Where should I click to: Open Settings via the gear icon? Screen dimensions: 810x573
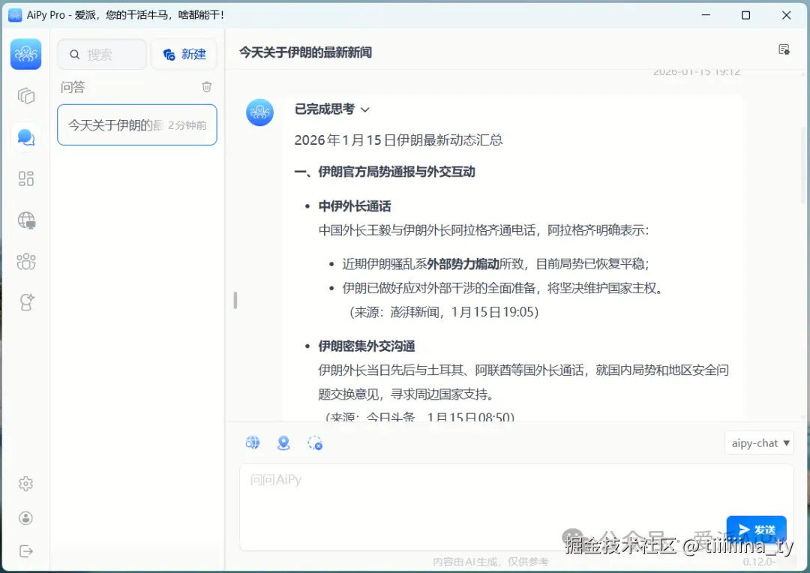[x=25, y=484]
